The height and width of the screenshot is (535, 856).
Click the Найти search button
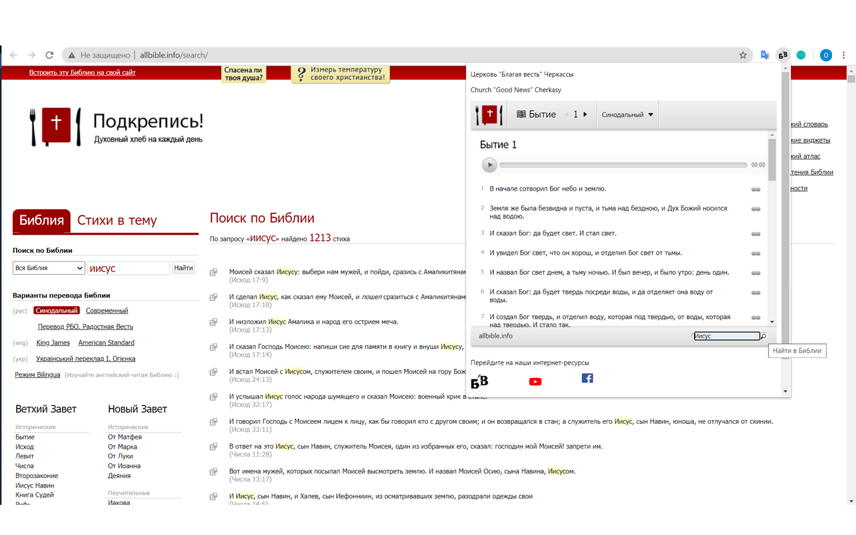coord(183,268)
